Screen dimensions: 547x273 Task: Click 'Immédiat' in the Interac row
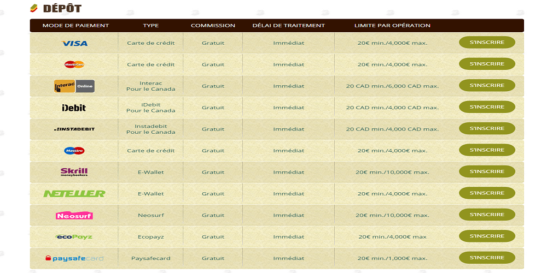[288, 86]
